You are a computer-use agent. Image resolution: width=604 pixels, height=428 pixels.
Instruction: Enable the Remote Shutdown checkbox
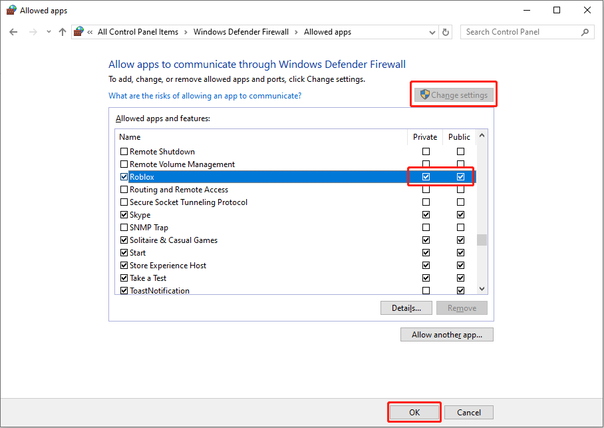(124, 151)
